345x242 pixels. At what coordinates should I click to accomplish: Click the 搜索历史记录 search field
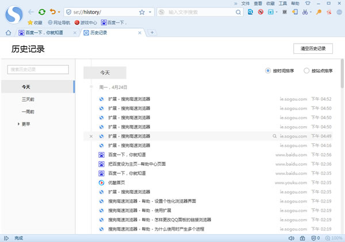[x=38, y=69]
